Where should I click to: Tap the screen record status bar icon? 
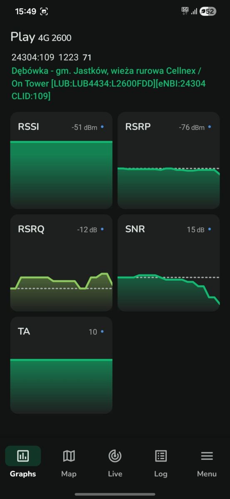click(44, 12)
